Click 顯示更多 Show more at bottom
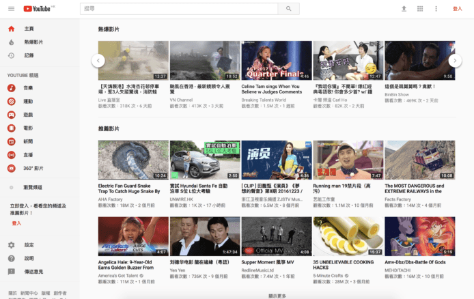Image resolution: width=474 pixels, height=299 pixels. coord(277,296)
